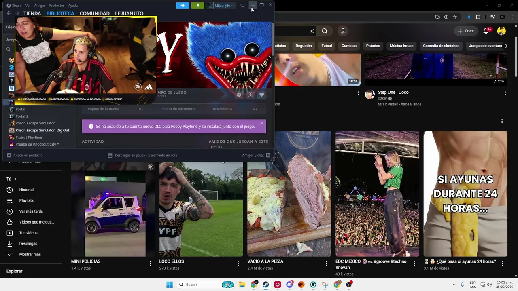Open game DLC link

140,109
